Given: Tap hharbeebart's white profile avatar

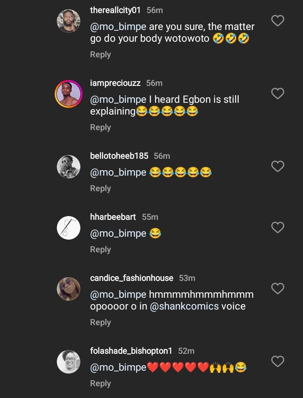Looking at the screenshot, I should 69,227.
